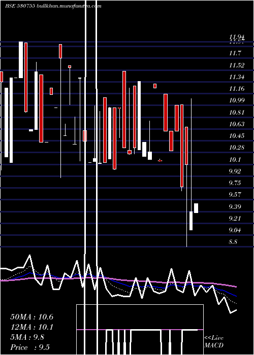Select the 9.75 price axis label
This screenshot has width=254, height=355.
point(235,183)
